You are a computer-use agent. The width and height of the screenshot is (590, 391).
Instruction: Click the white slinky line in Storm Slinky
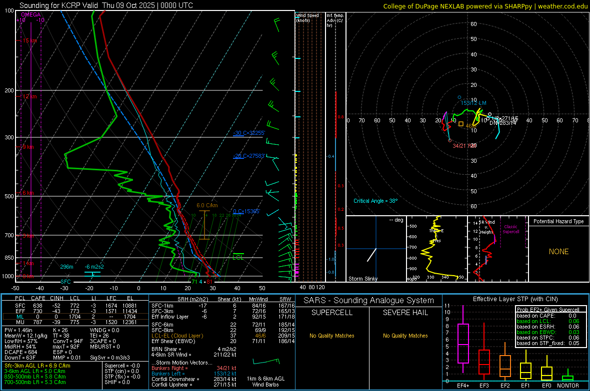click(x=372, y=255)
